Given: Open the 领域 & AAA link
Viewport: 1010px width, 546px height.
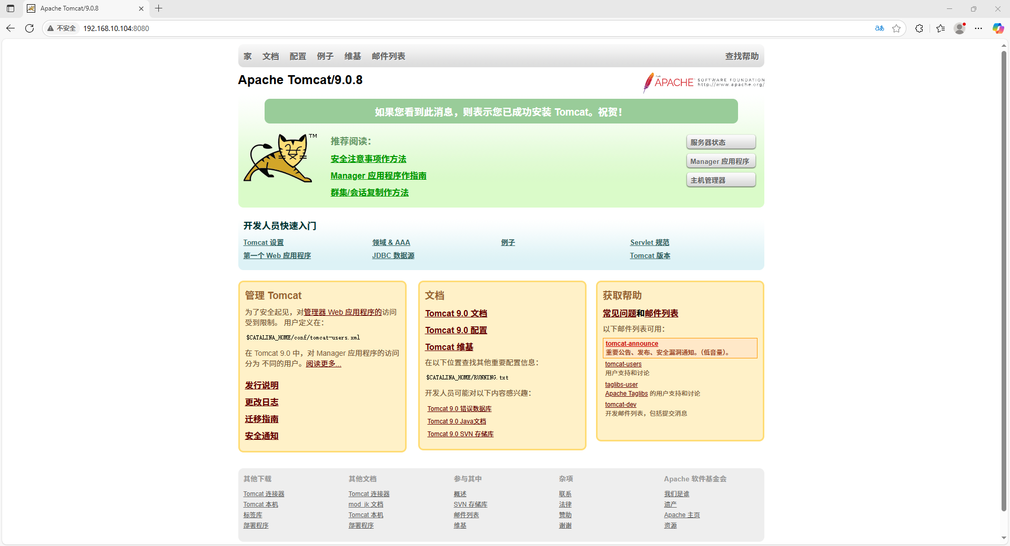Looking at the screenshot, I should pyautogui.click(x=391, y=242).
